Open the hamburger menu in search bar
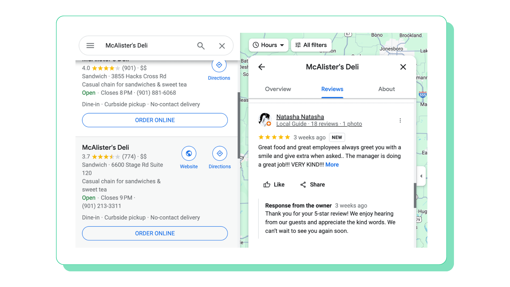This screenshot has width=510, height=287. (90, 45)
